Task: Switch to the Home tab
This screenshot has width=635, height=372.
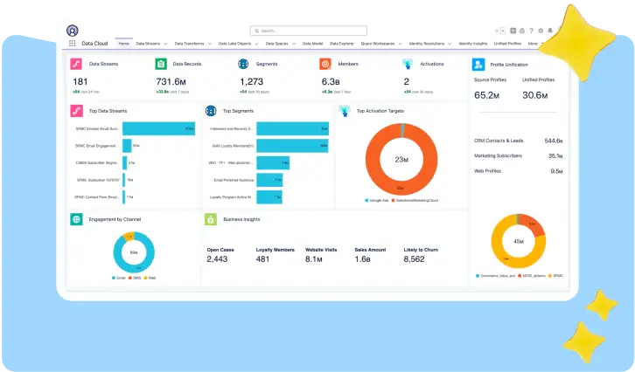Action: click(x=123, y=44)
